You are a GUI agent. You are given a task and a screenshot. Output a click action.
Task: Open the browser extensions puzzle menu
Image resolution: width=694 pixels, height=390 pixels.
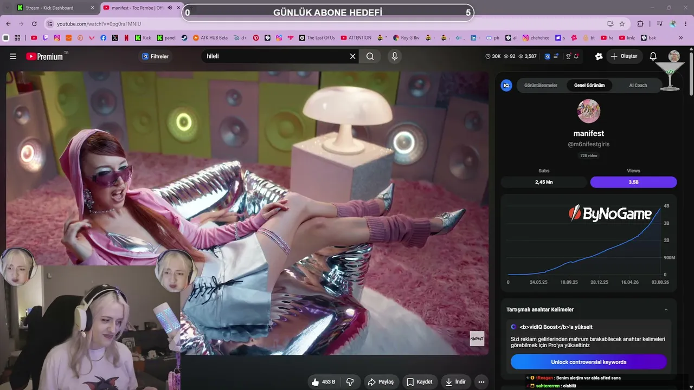point(640,24)
